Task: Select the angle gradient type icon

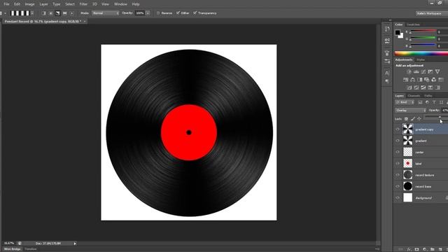Action: (57, 13)
